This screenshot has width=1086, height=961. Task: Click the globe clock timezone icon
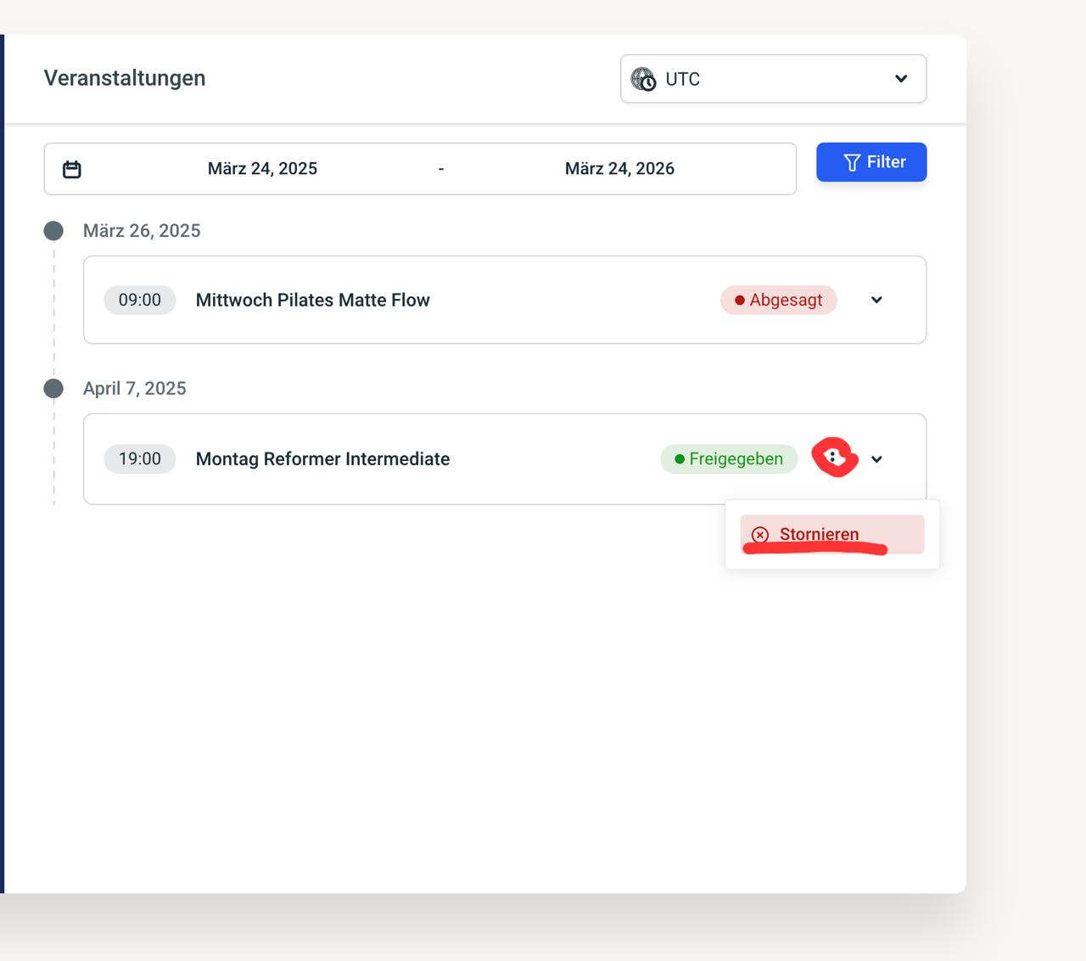click(643, 79)
